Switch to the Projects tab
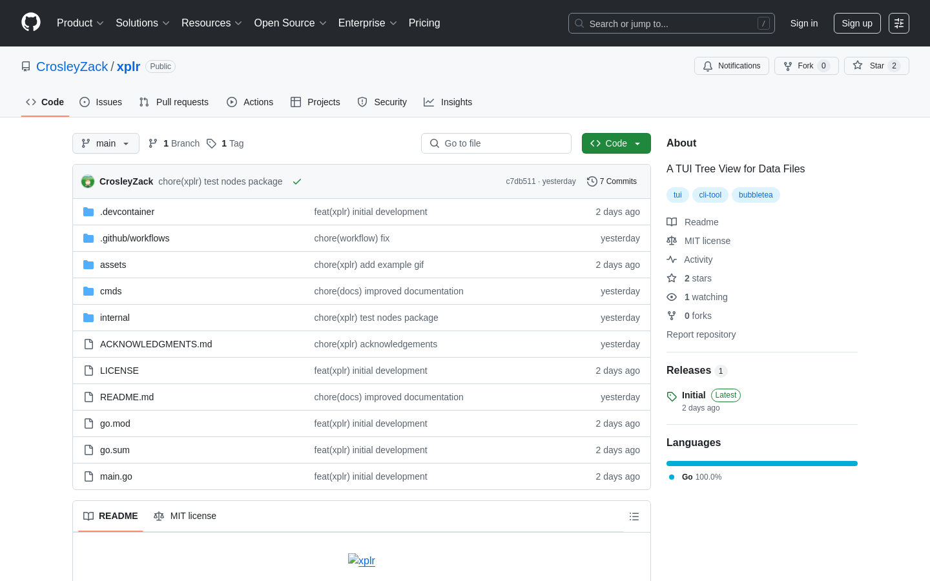 [x=315, y=102]
